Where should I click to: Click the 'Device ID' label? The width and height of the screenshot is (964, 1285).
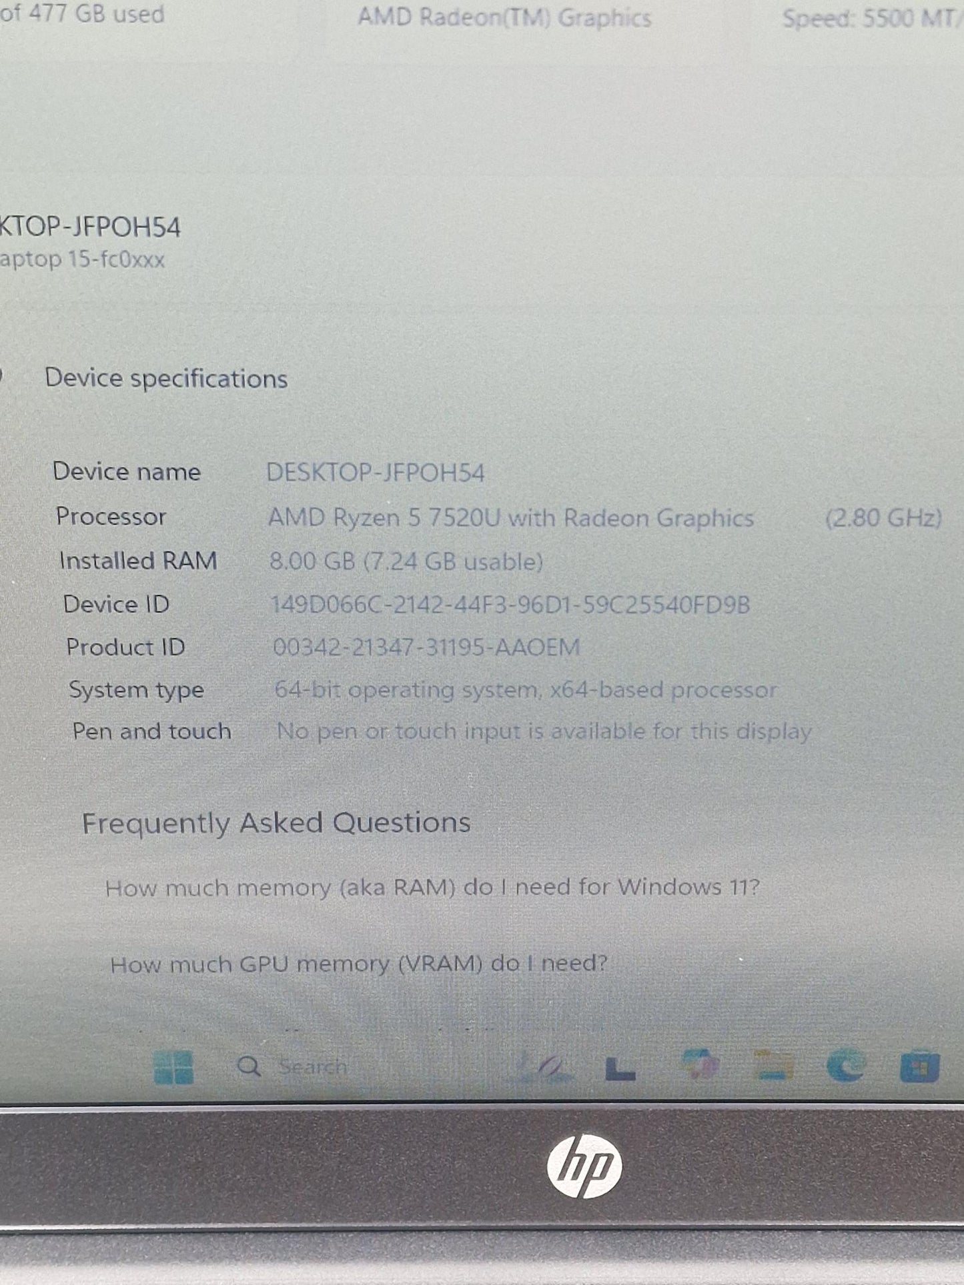[x=116, y=604]
